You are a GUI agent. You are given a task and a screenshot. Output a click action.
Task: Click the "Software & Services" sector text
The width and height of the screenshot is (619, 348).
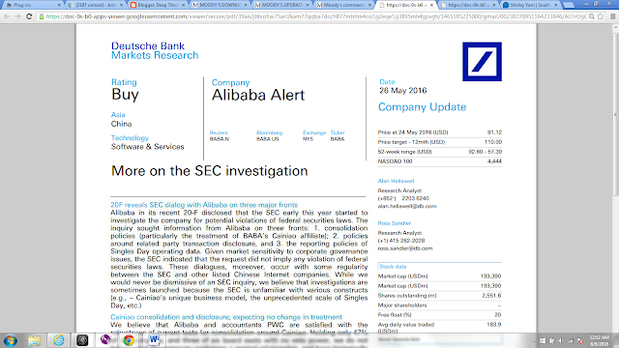point(148,146)
